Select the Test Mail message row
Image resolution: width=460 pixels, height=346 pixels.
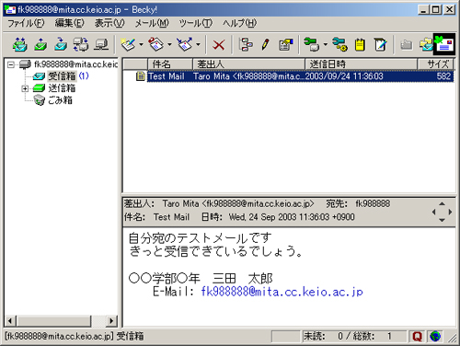point(288,76)
